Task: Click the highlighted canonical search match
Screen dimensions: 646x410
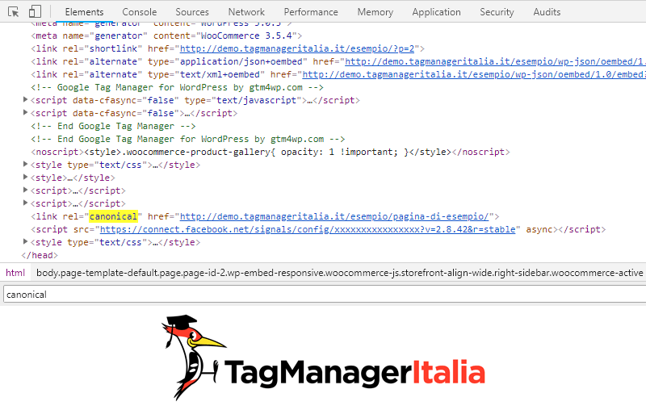Action: [113, 216]
